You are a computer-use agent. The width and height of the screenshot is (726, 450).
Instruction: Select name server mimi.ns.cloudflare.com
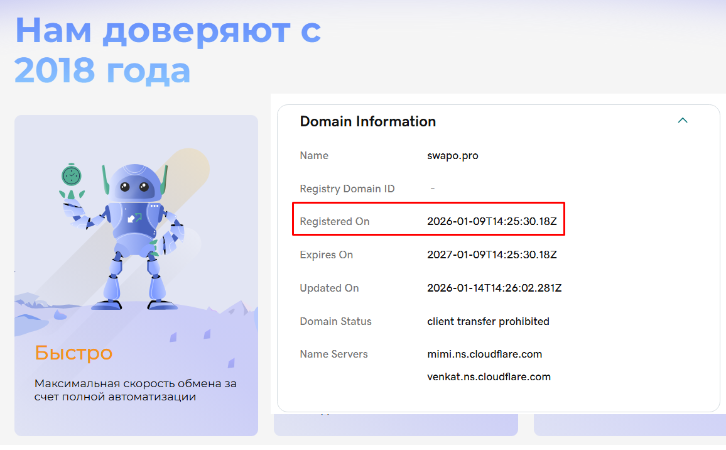(484, 354)
